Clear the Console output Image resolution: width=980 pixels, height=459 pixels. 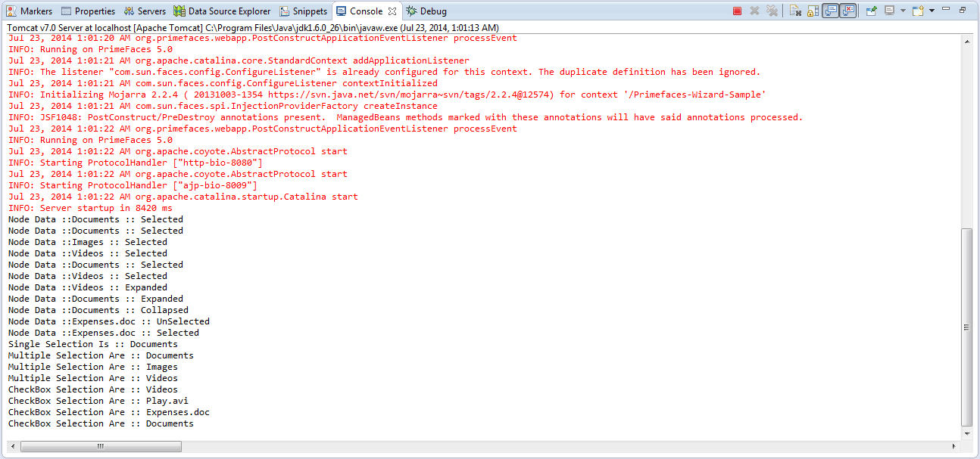click(x=794, y=10)
